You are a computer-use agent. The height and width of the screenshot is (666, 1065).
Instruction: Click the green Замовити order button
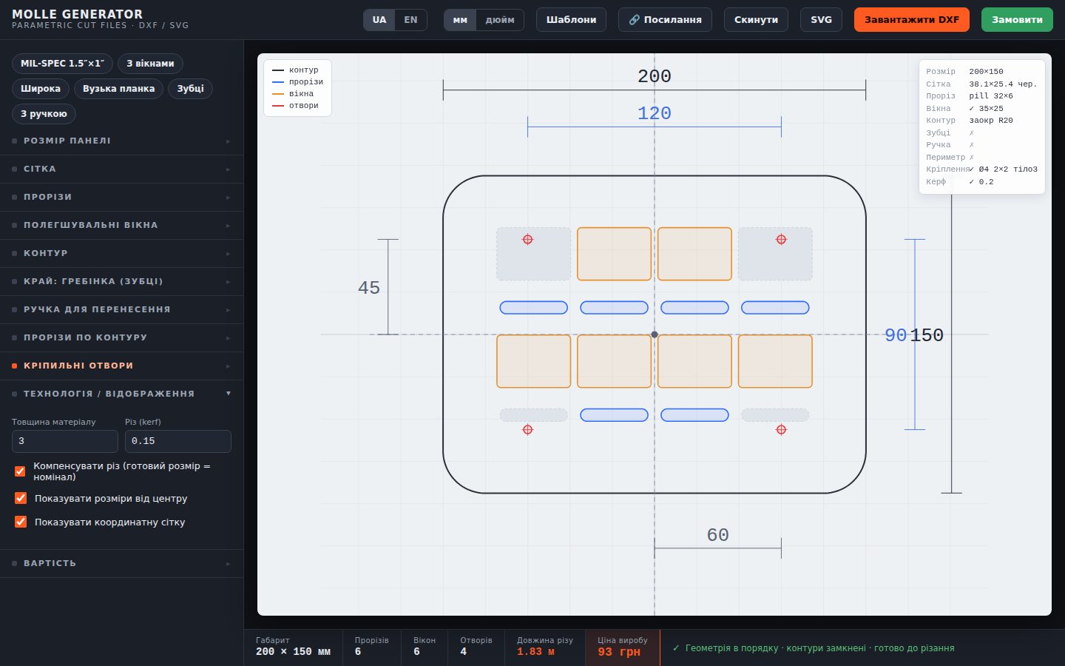click(1017, 20)
